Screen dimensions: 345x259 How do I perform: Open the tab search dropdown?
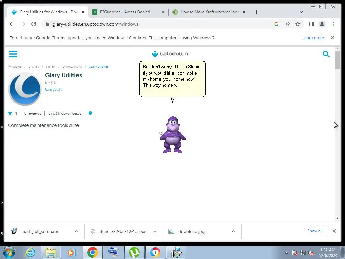click(x=301, y=12)
